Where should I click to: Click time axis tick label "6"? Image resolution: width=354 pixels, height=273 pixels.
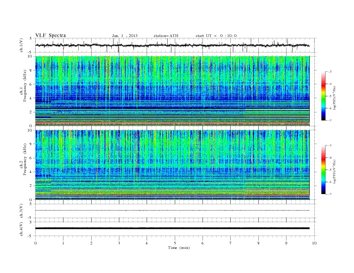(x=202, y=243)
